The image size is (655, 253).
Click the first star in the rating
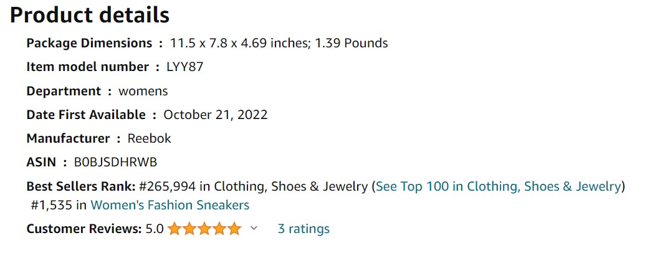[x=174, y=229]
